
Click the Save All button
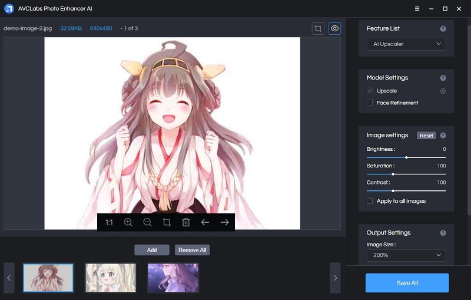407,283
